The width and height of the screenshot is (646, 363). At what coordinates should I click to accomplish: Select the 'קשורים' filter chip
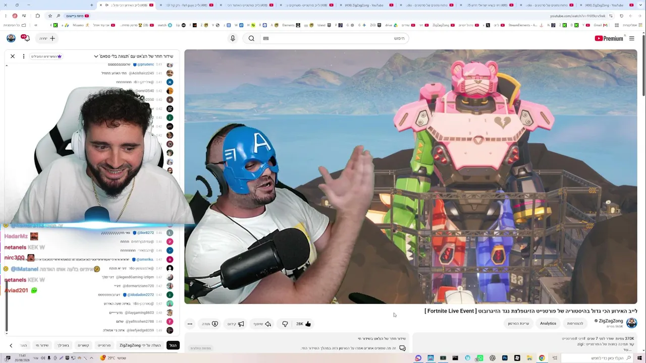(83, 345)
